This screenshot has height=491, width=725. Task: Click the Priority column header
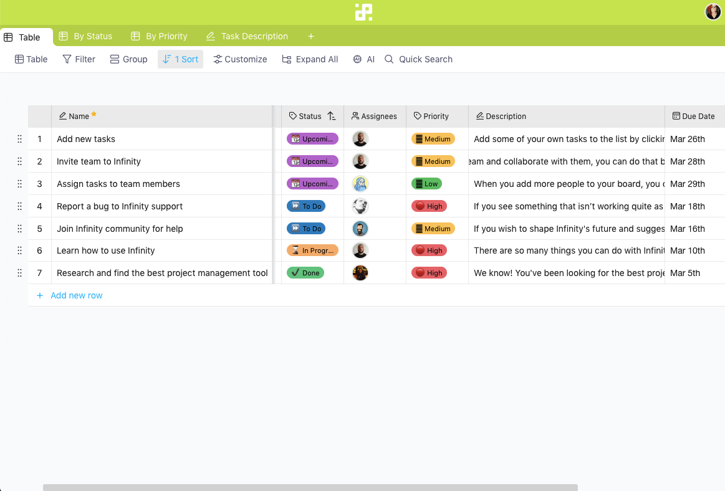(x=437, y=116)
